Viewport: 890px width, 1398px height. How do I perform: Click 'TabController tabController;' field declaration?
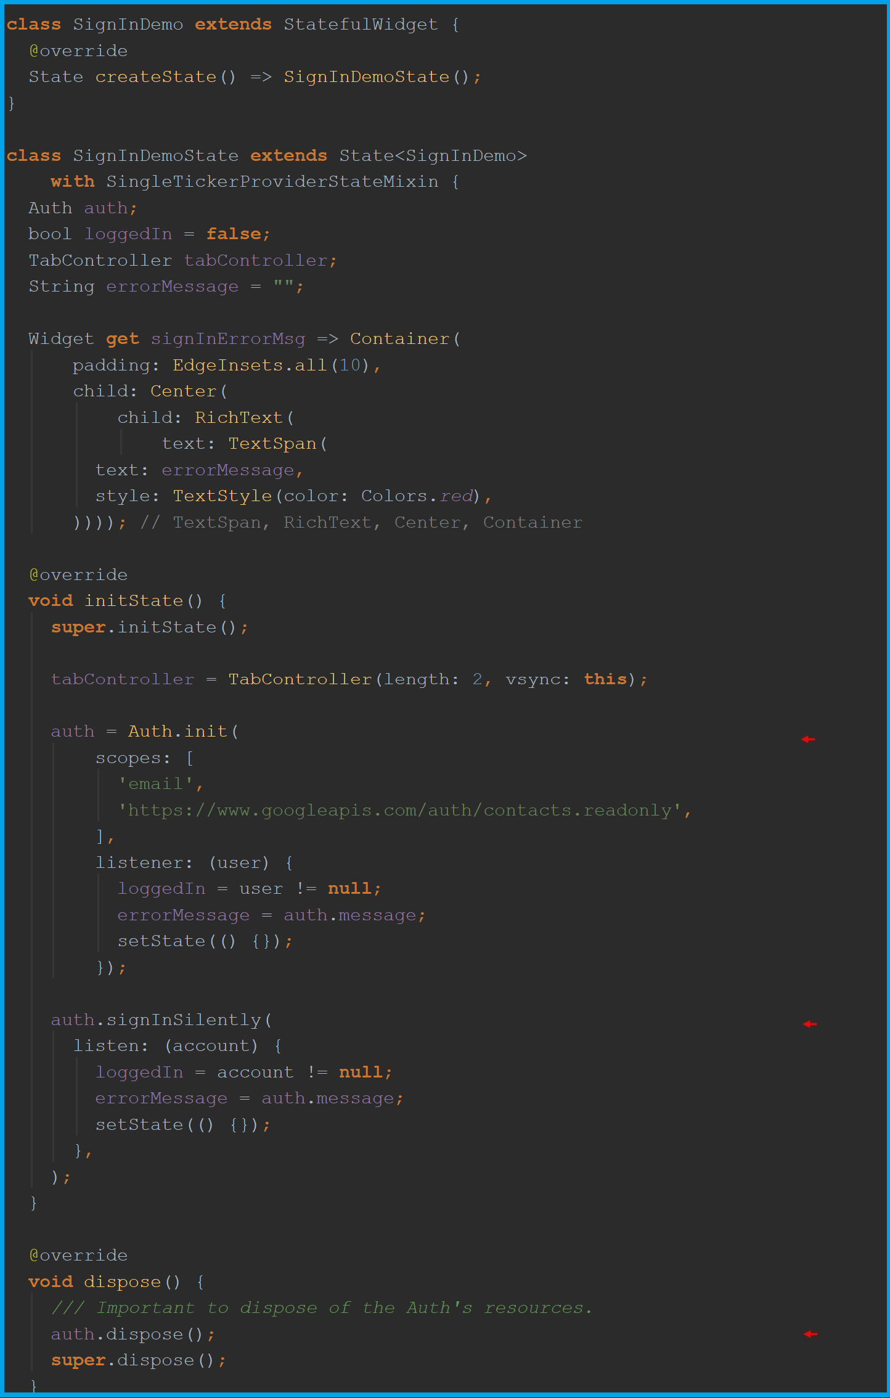[182, 261]
